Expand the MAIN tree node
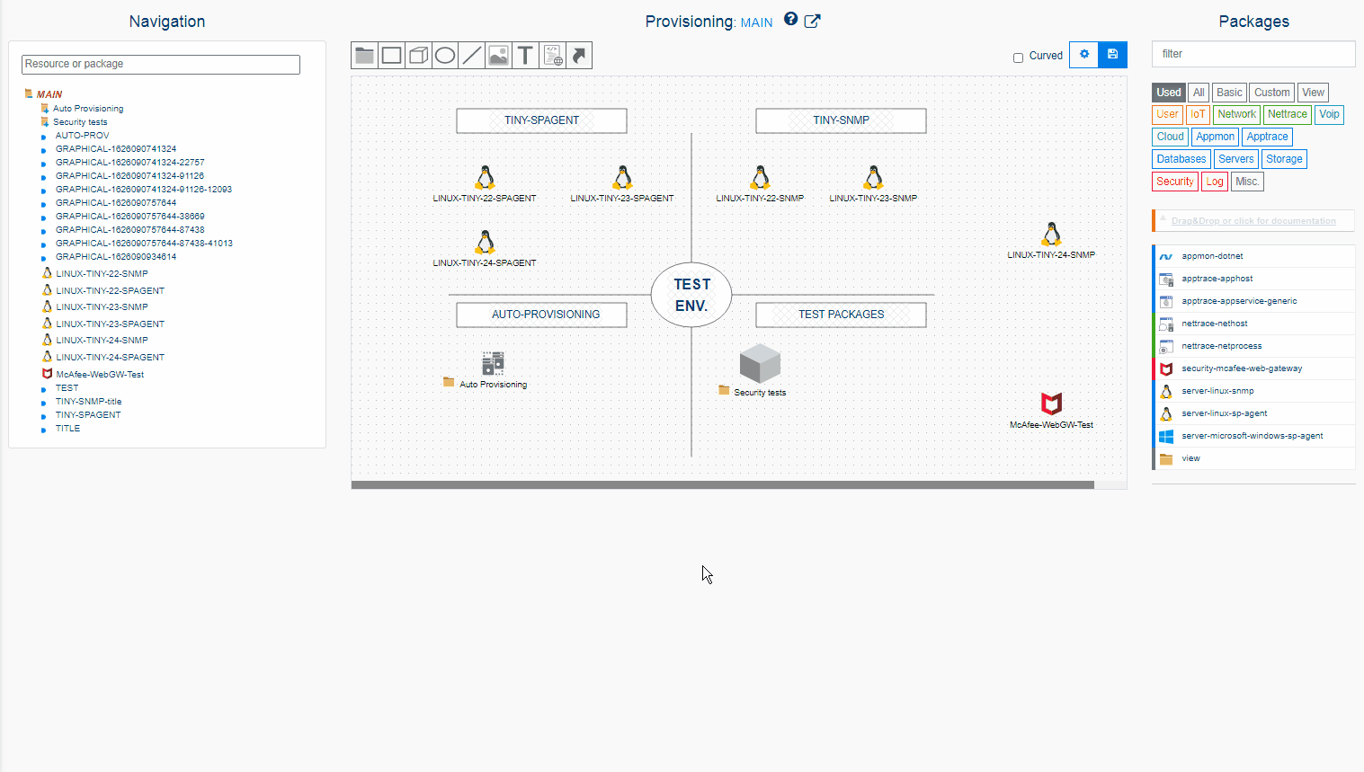 click(49, 94)
